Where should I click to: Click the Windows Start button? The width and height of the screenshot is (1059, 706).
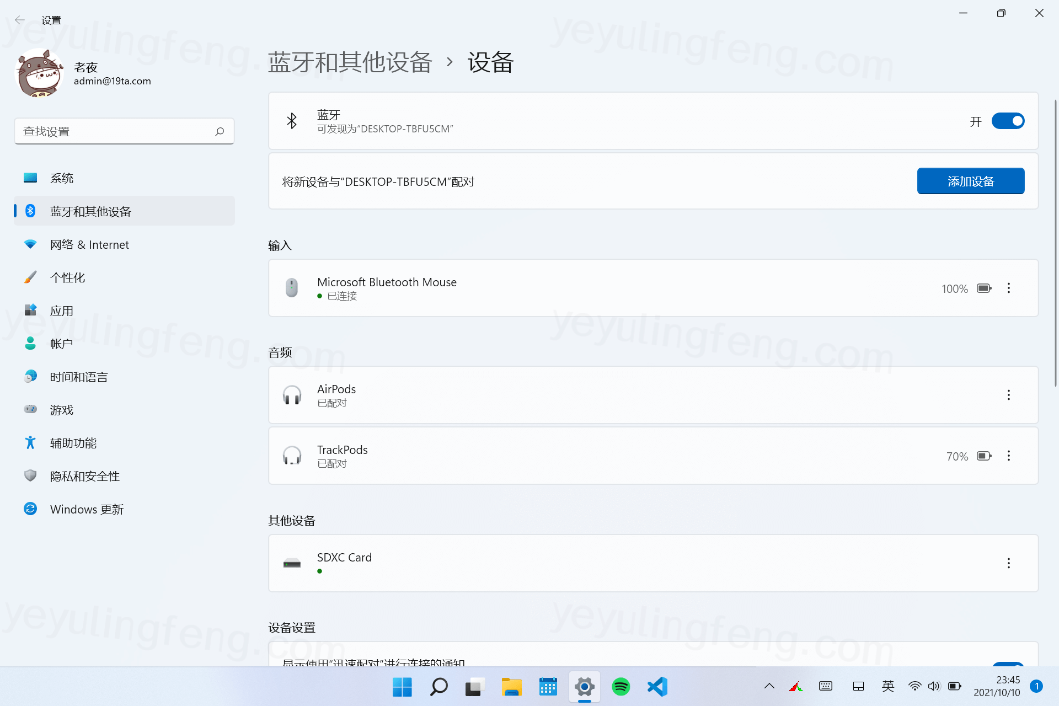[402, 687]
